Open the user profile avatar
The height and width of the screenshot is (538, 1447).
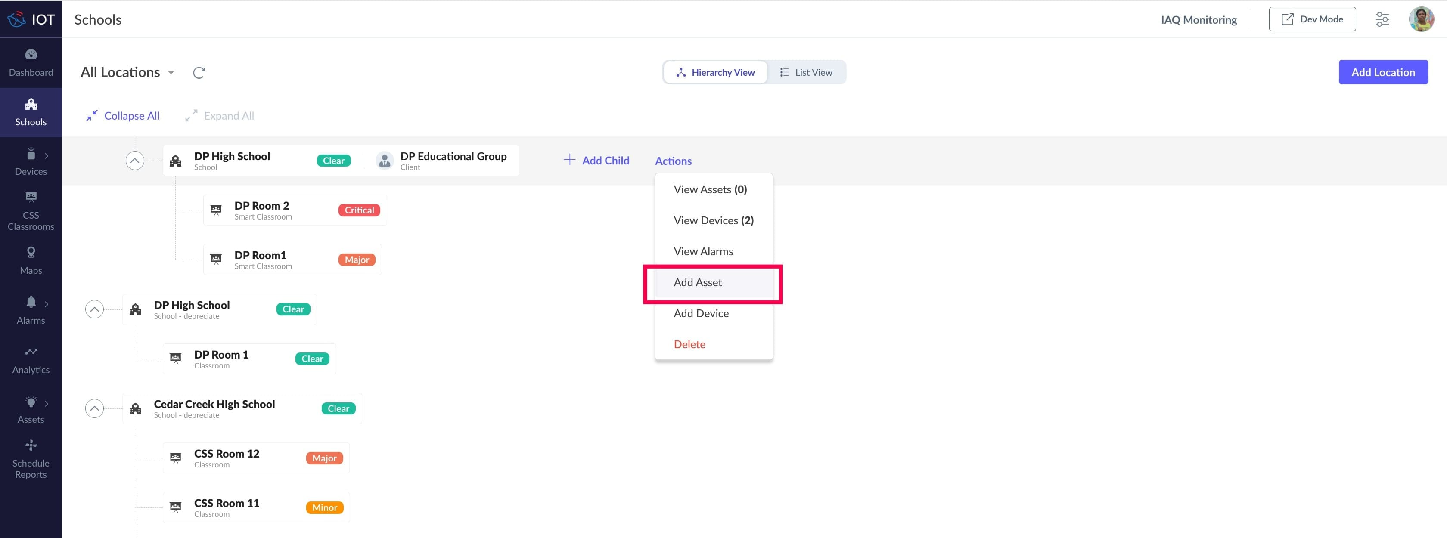(x=1421, y=20)
